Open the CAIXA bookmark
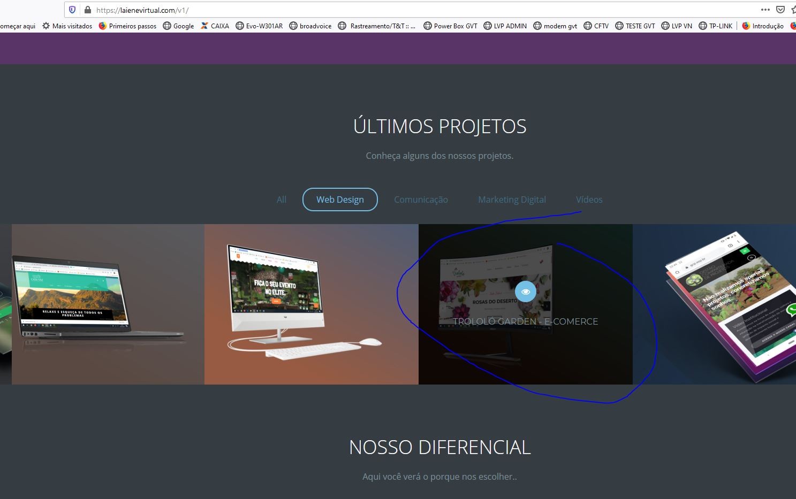The height and width of the screenshot is (499, 796). 215,26
